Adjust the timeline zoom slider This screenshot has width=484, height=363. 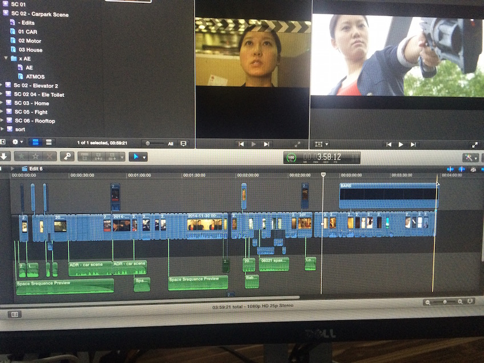click(445, 301)
